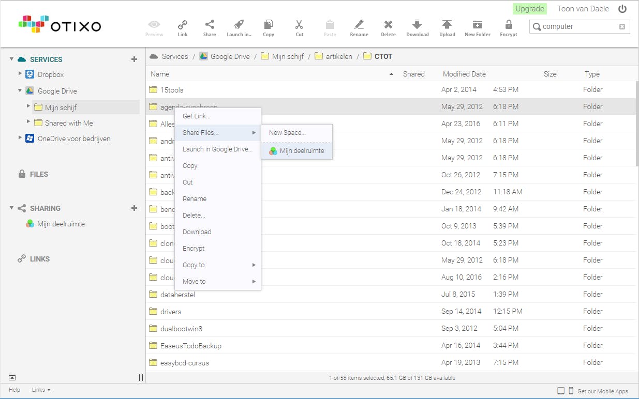Expand the OneDrive voor bedrijven node
Viewport: 639px width, 399px height.
pyautogui.click(x=20, y=137)
